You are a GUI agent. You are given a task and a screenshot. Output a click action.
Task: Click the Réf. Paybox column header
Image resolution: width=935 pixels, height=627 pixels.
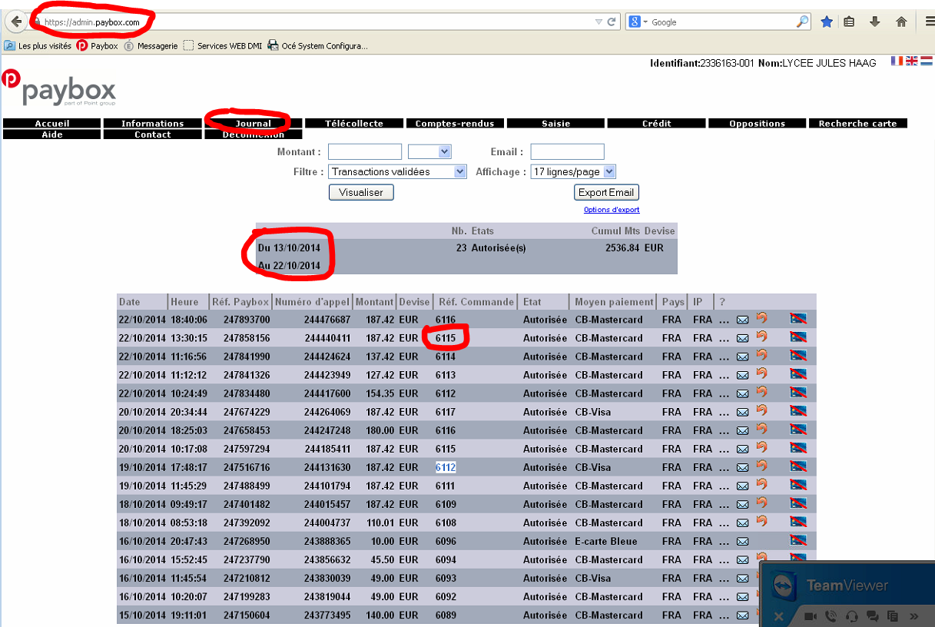pyautogui.click(x=240, y=302)
